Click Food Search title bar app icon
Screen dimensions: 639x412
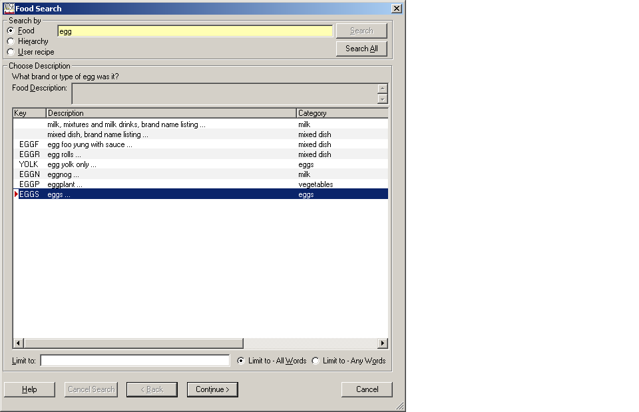(9, 9)
